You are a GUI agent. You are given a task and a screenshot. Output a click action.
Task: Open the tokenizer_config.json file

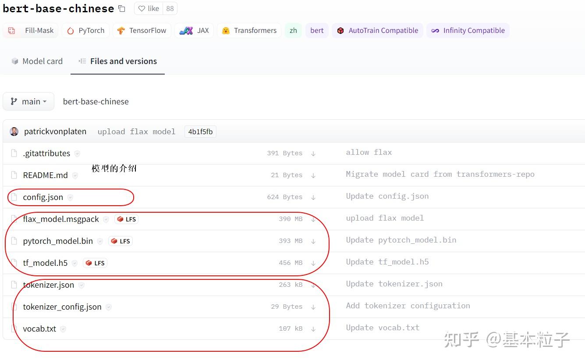pyautogui.click(x=63, y=307)
